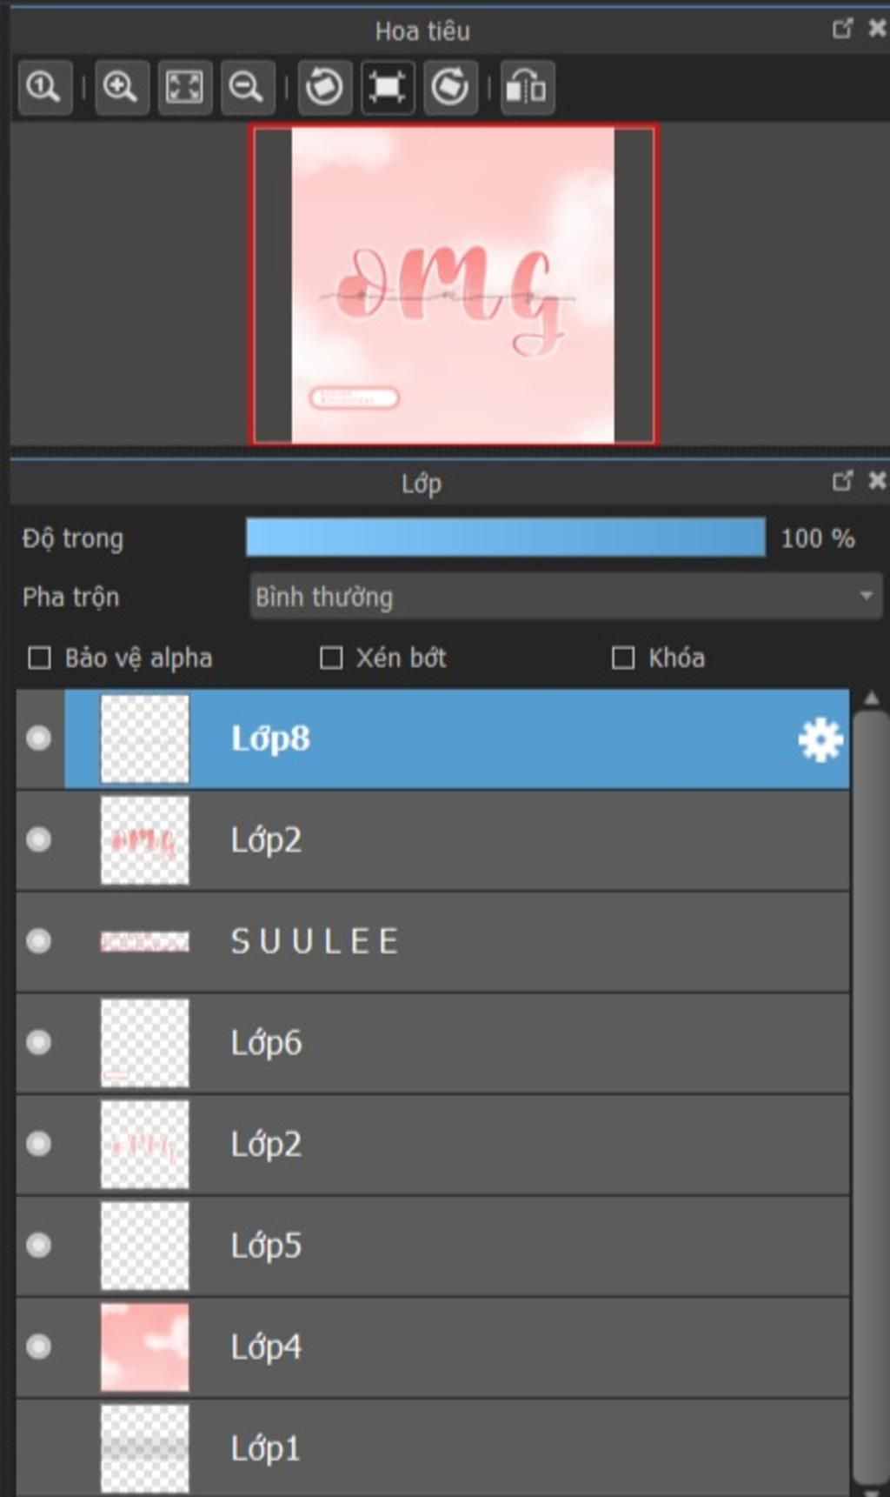Open Lớp8 layer settings gear
890x1497 pixels.
pyautogui.click(x=820, y=739)
